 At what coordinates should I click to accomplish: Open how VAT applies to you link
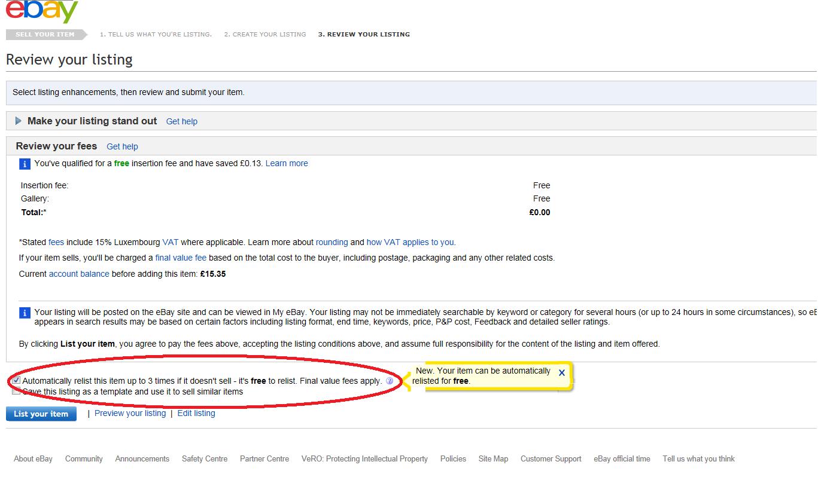pos(410,242)
